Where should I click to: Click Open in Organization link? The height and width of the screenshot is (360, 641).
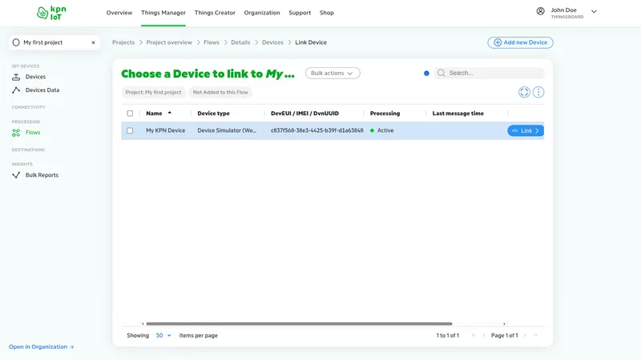click(42, 347)
